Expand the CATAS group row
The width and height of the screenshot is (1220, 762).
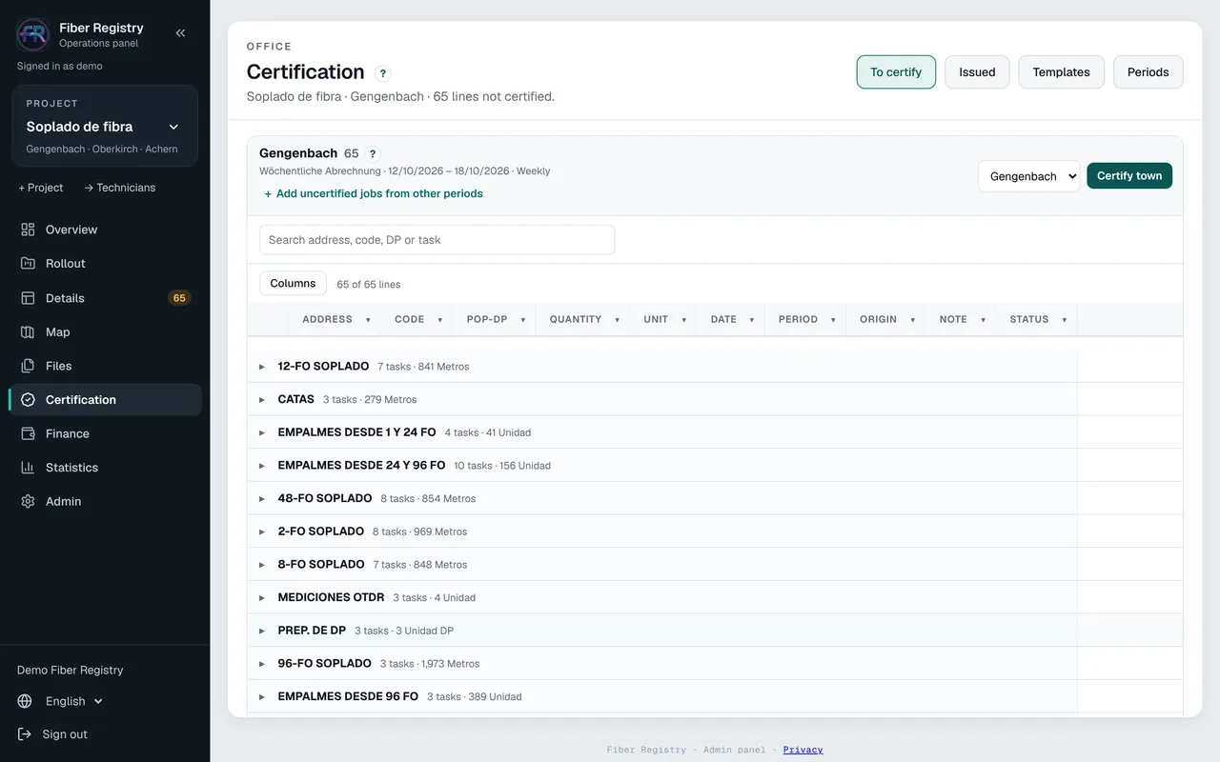click(262, 400)
